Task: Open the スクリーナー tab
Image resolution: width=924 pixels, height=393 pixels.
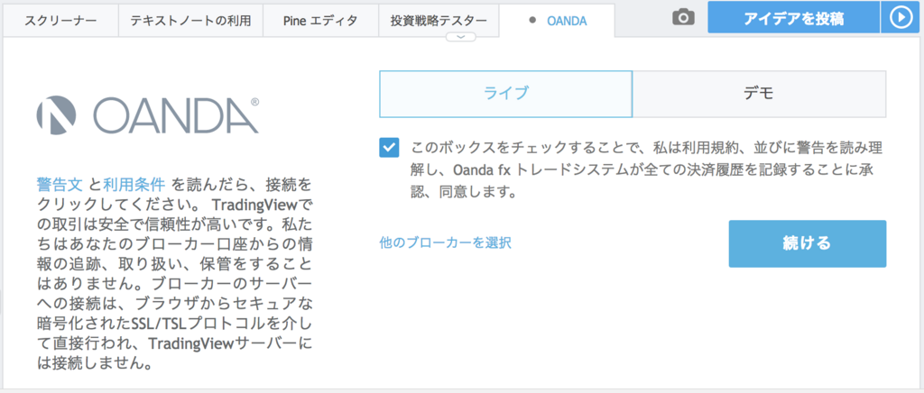Action: [x=60, y=21]
